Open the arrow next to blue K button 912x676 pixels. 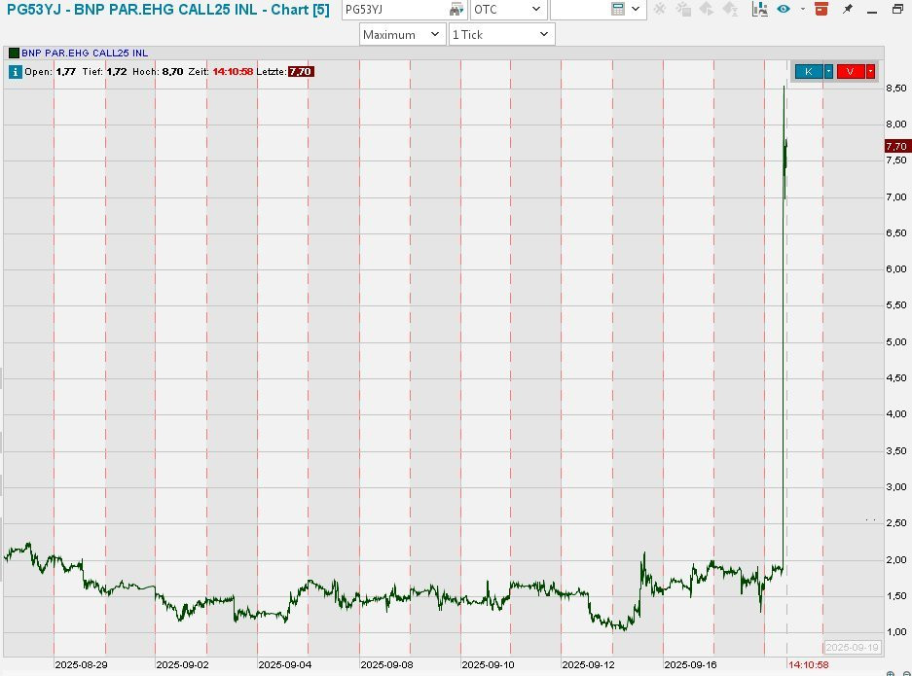point(828,71)
